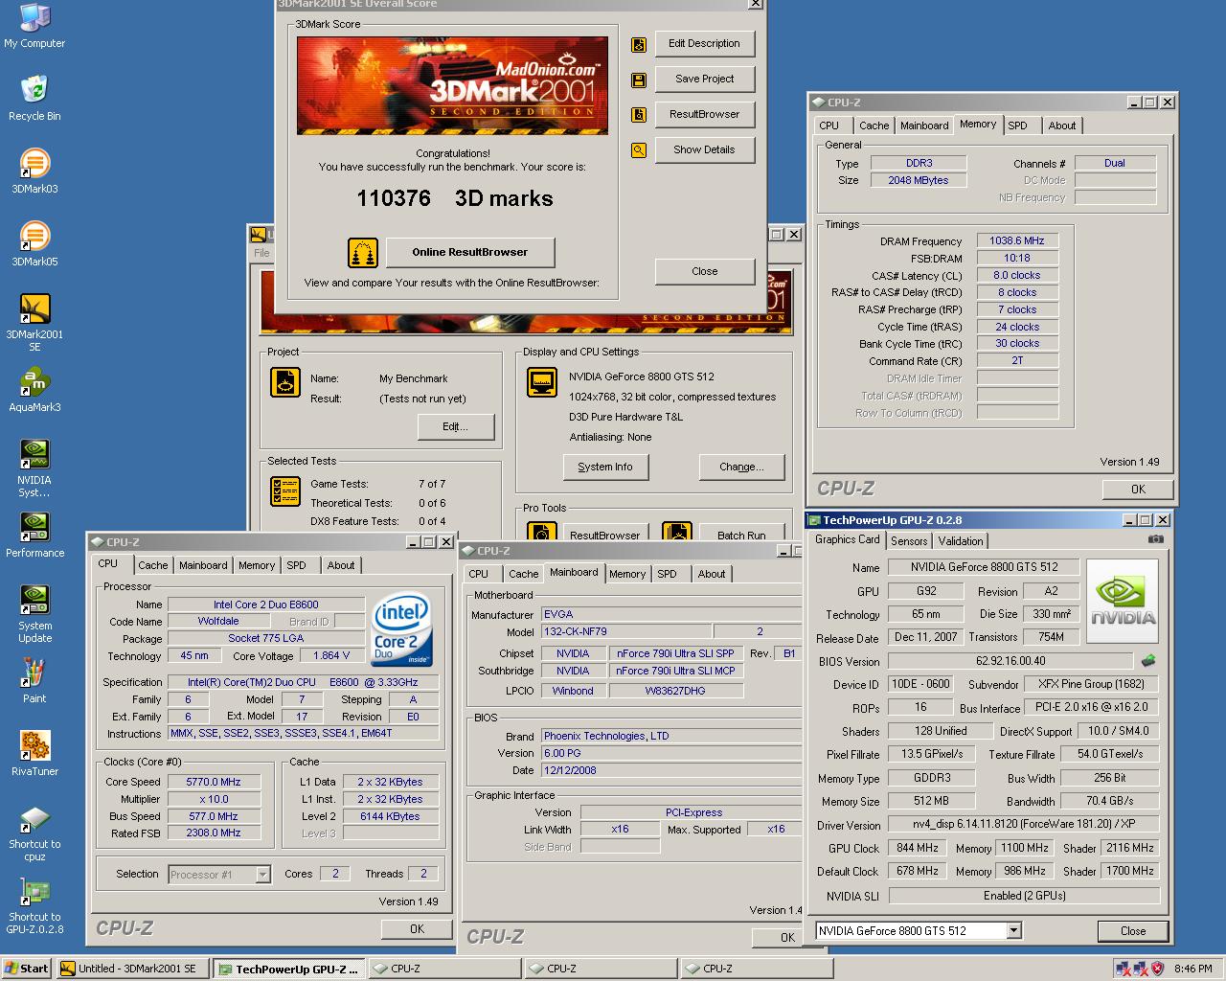Open SPD tab in memory CPU-Z window
Image resolution: width=1226 pixels, height=981 pixels.
click(1017, 125)
